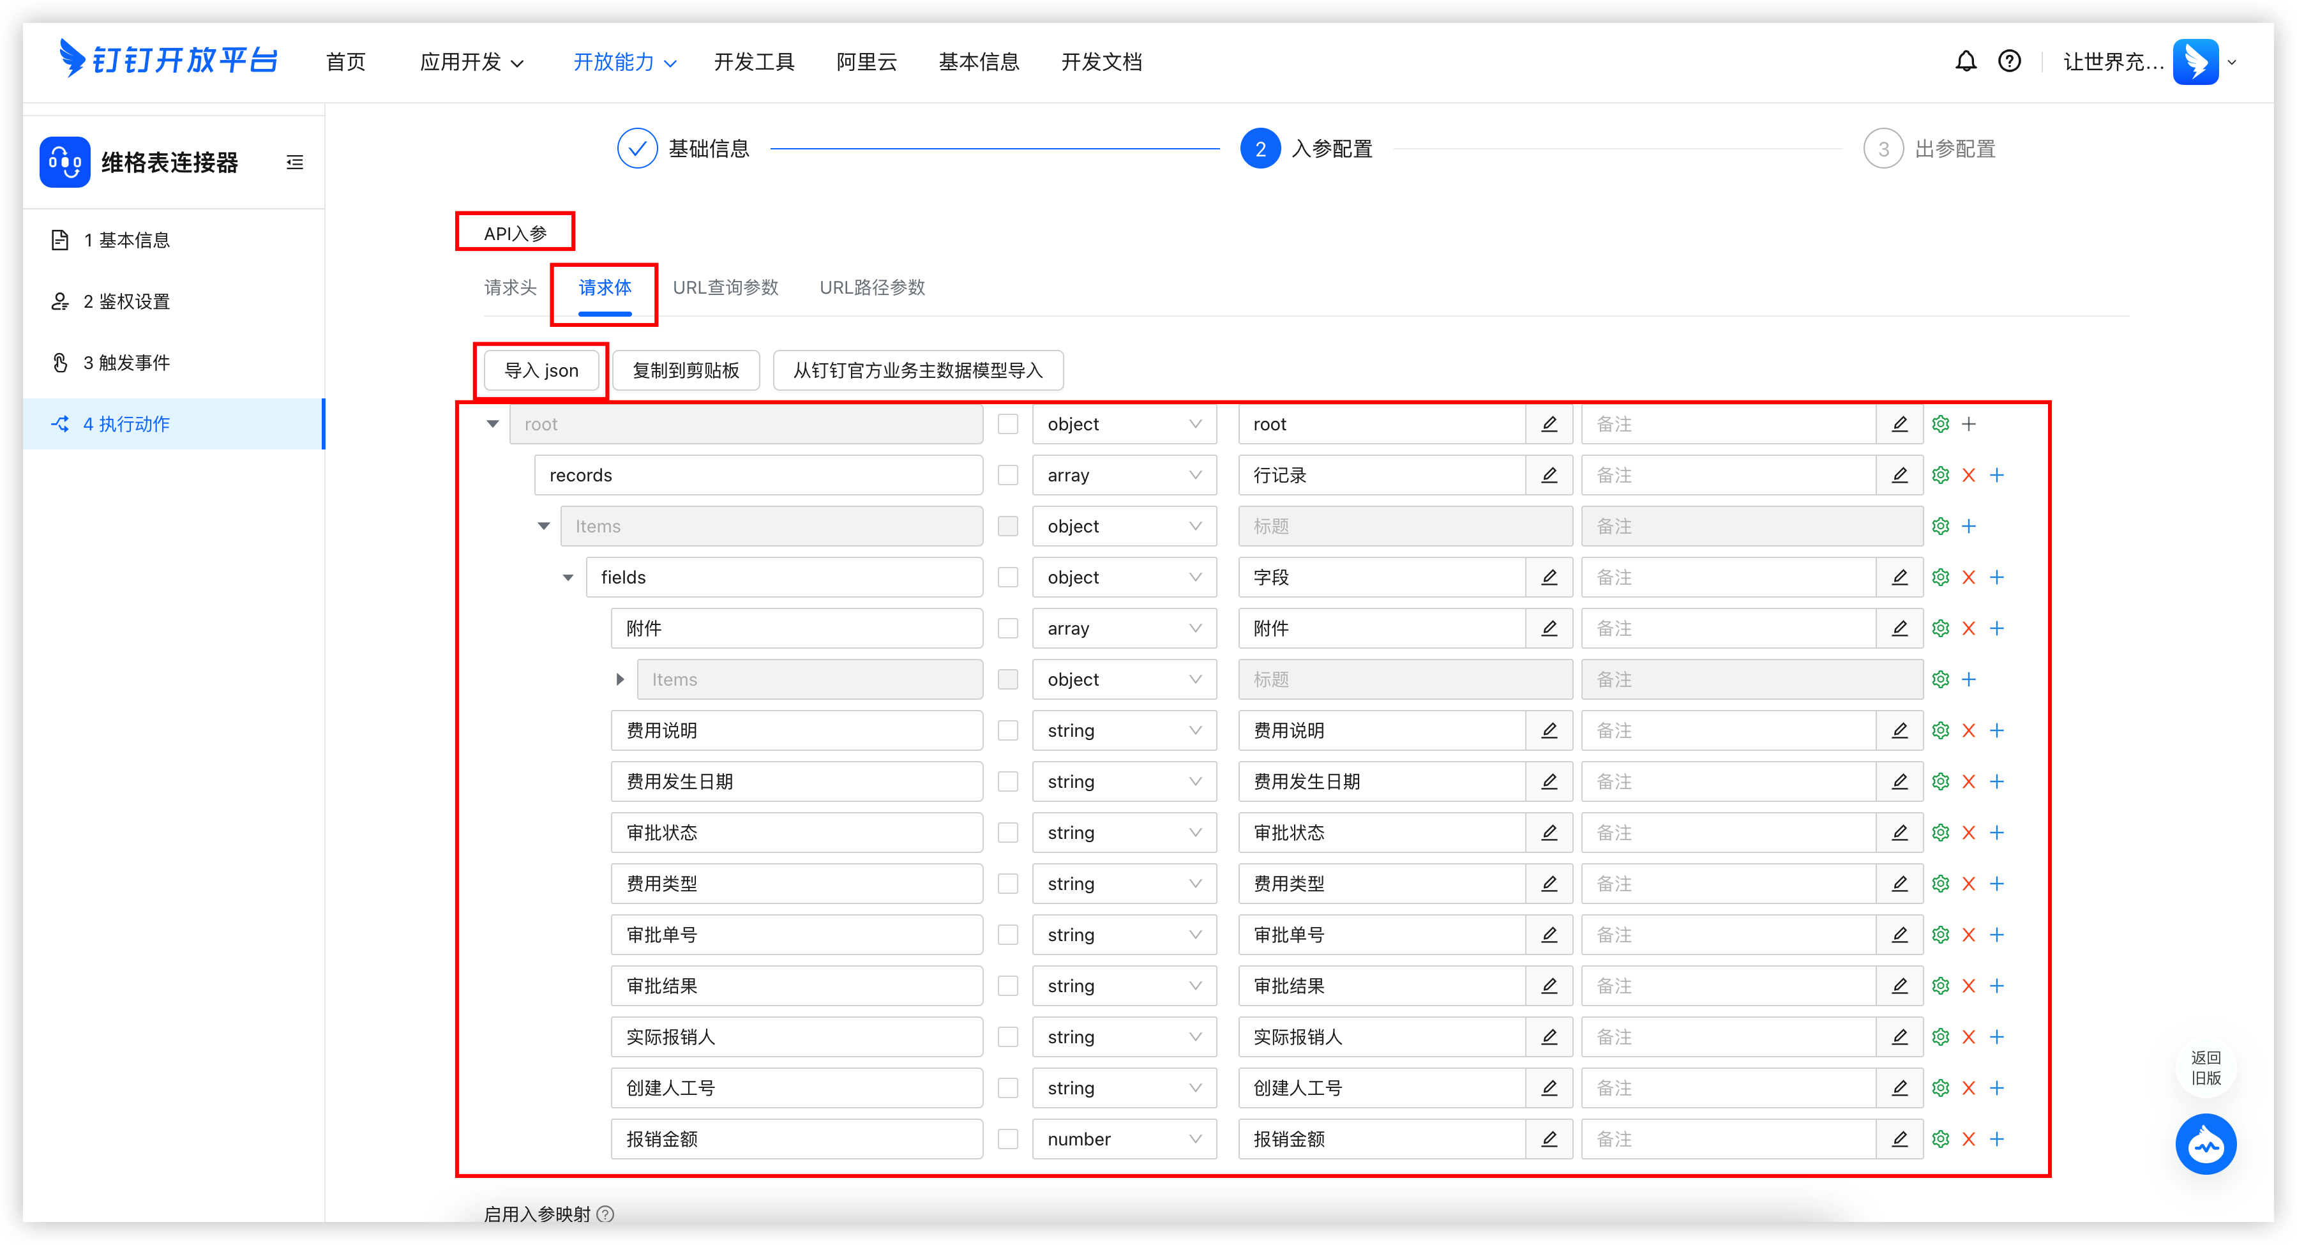
Task: Collapse the root object tree node
Action: click(x=493, y=425)
